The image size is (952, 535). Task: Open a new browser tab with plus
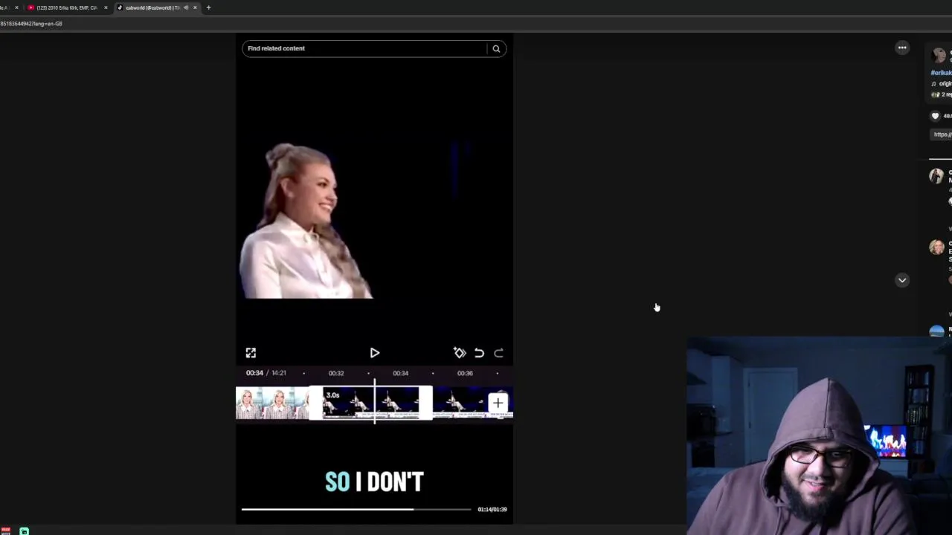(x=208, y=7)
